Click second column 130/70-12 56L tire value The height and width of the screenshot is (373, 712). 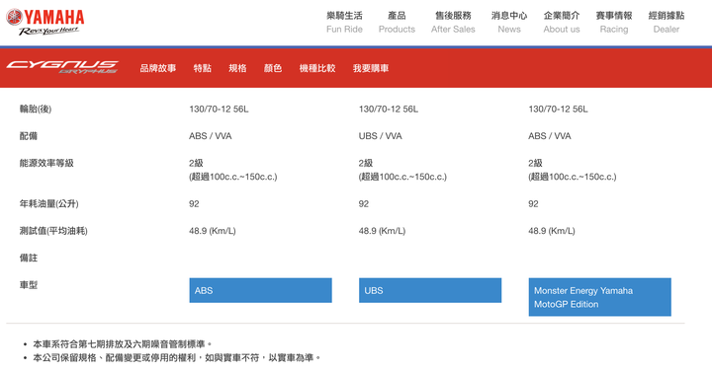coord(389,110)
